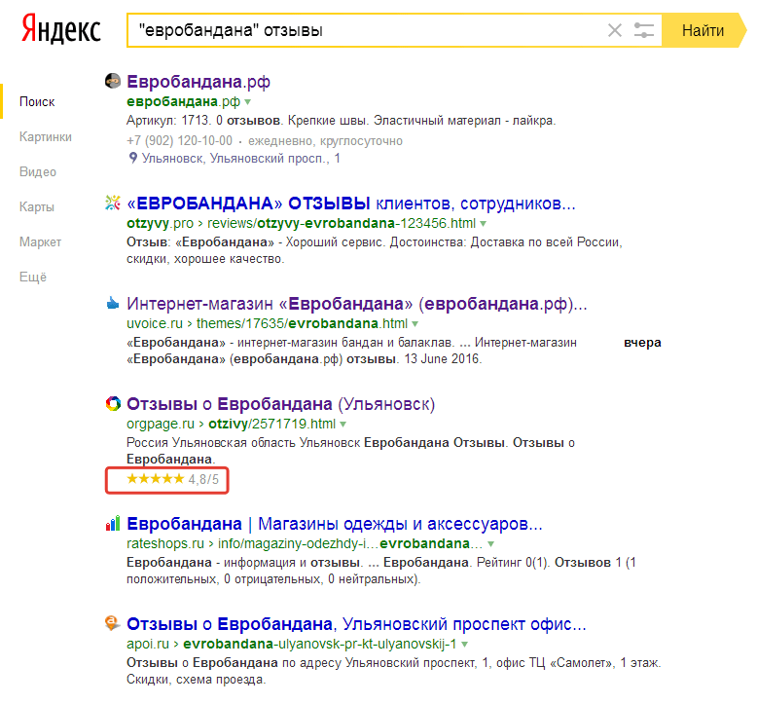Clear the search query with the X icon
757x704 pixels.
tap(615, 30)
